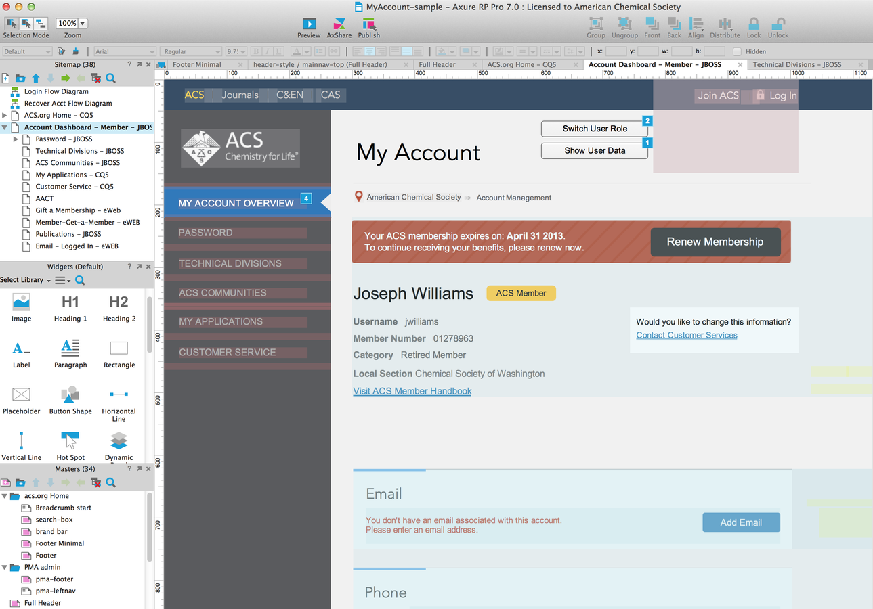Toggle Italic text formatting
Viewport: 873px width, 609px height.
click(x=268, y=51)
